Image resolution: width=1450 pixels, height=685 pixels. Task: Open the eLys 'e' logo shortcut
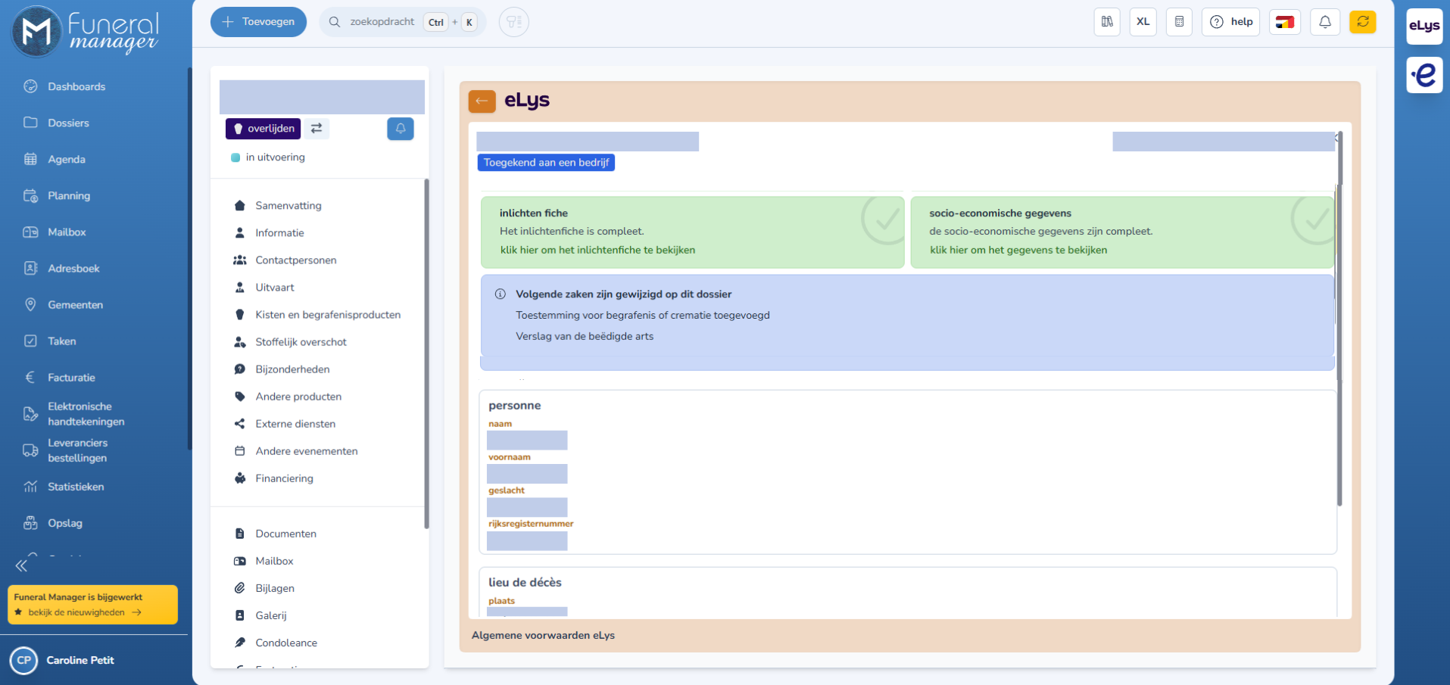click(1424, 75)
